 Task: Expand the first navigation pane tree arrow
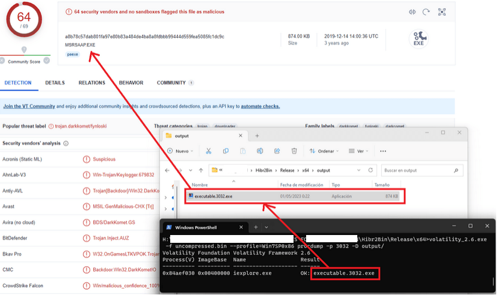tap(166, 197)
